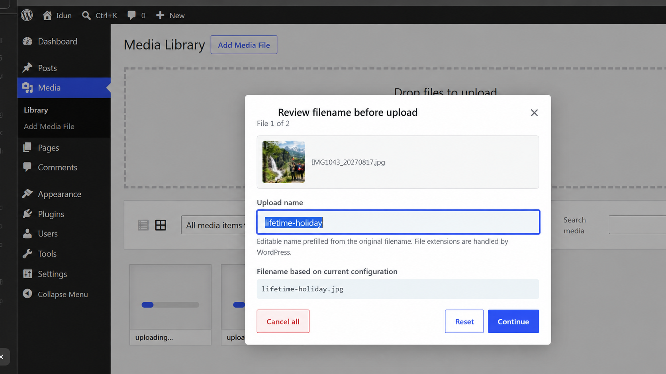Open the Appearance sidebar item
The height and width of the screenshot is (374, 666).
coord(64,194)
